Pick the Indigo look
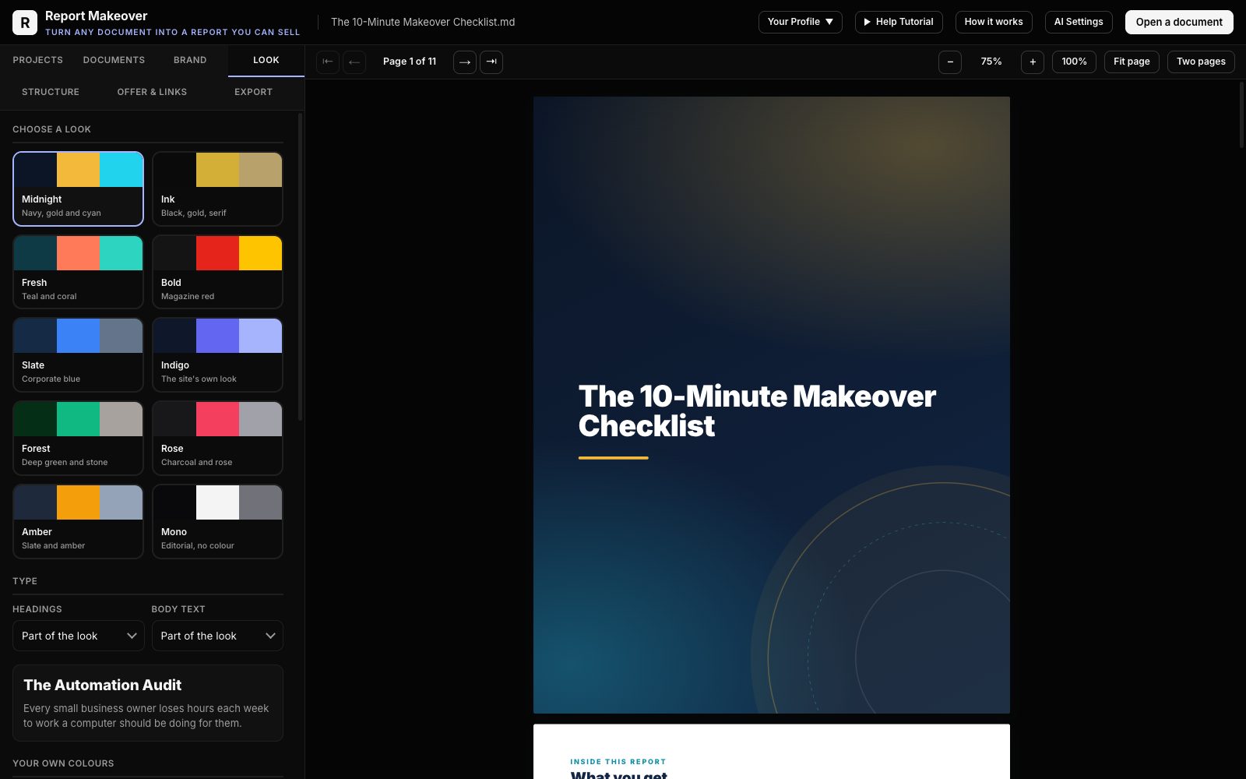The width and height of the screenshot is (1246, 779). tap(217, 354)
